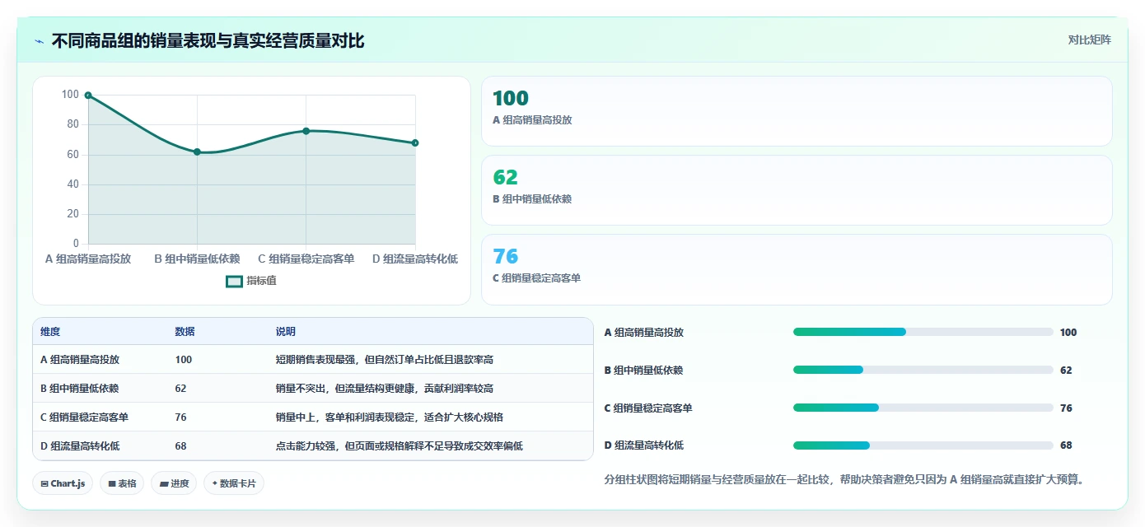Click the value 100 in the table

tap(183, 360)
